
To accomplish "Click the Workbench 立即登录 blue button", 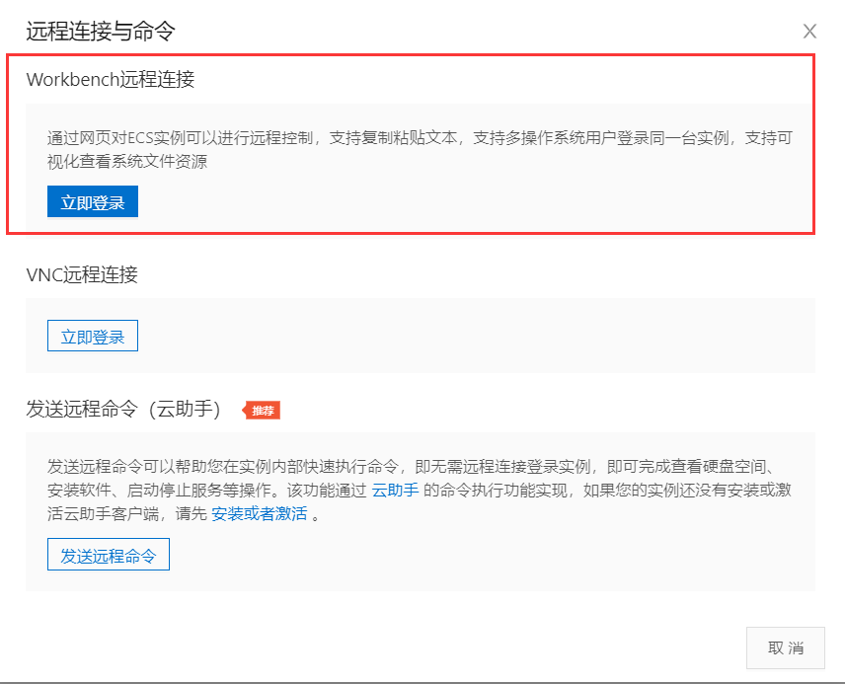I will (93, 201).
